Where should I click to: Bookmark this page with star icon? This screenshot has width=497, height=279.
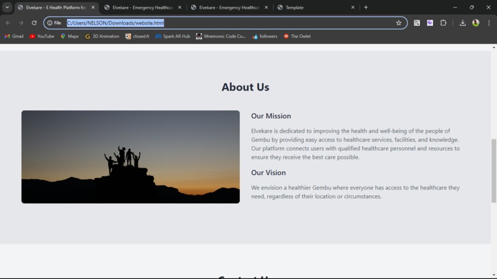click(398, 23)
